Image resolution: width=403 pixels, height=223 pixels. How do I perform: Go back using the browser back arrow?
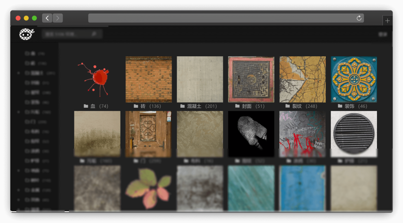[47, 18]
